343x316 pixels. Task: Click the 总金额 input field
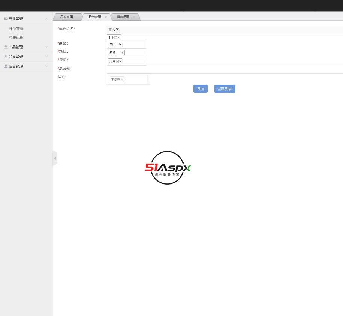tap(225, 69)
